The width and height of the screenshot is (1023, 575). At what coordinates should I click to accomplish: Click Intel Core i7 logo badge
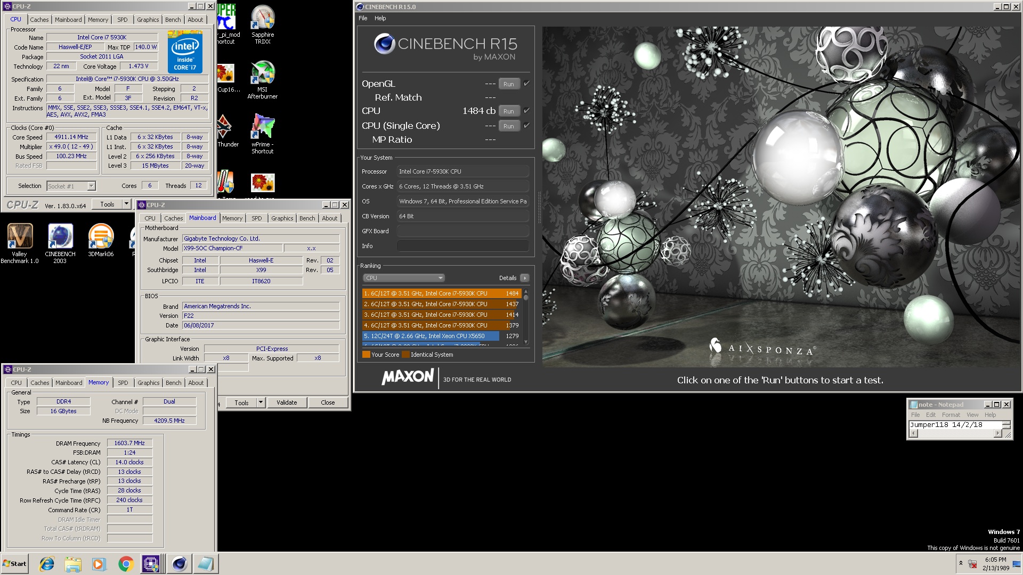click(185, 51)
